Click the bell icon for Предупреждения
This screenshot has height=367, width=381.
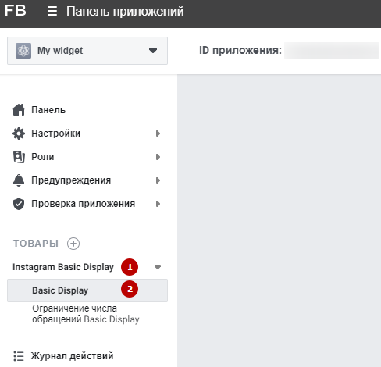[19, 180]
